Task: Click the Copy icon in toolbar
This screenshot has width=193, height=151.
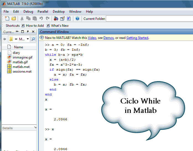Action: [x=28, y=18]
